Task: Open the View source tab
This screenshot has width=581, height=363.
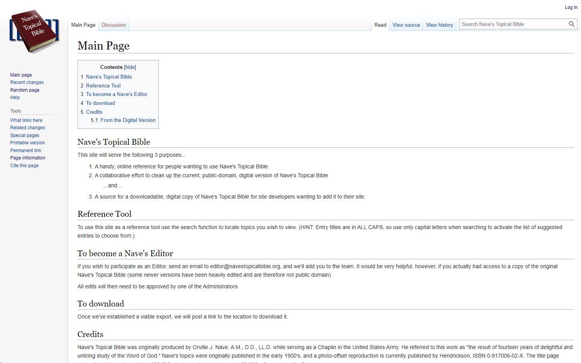Action: coord(406,25)
